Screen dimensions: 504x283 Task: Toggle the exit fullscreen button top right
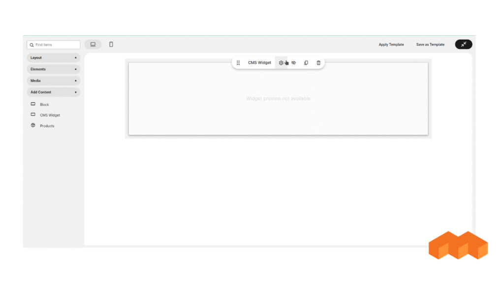(463, 44)
